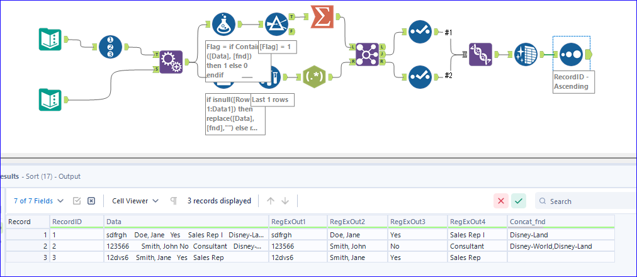Click the purple Append Fields gear tool
This screenshot has height=277, width=637.
coord(170,61)
